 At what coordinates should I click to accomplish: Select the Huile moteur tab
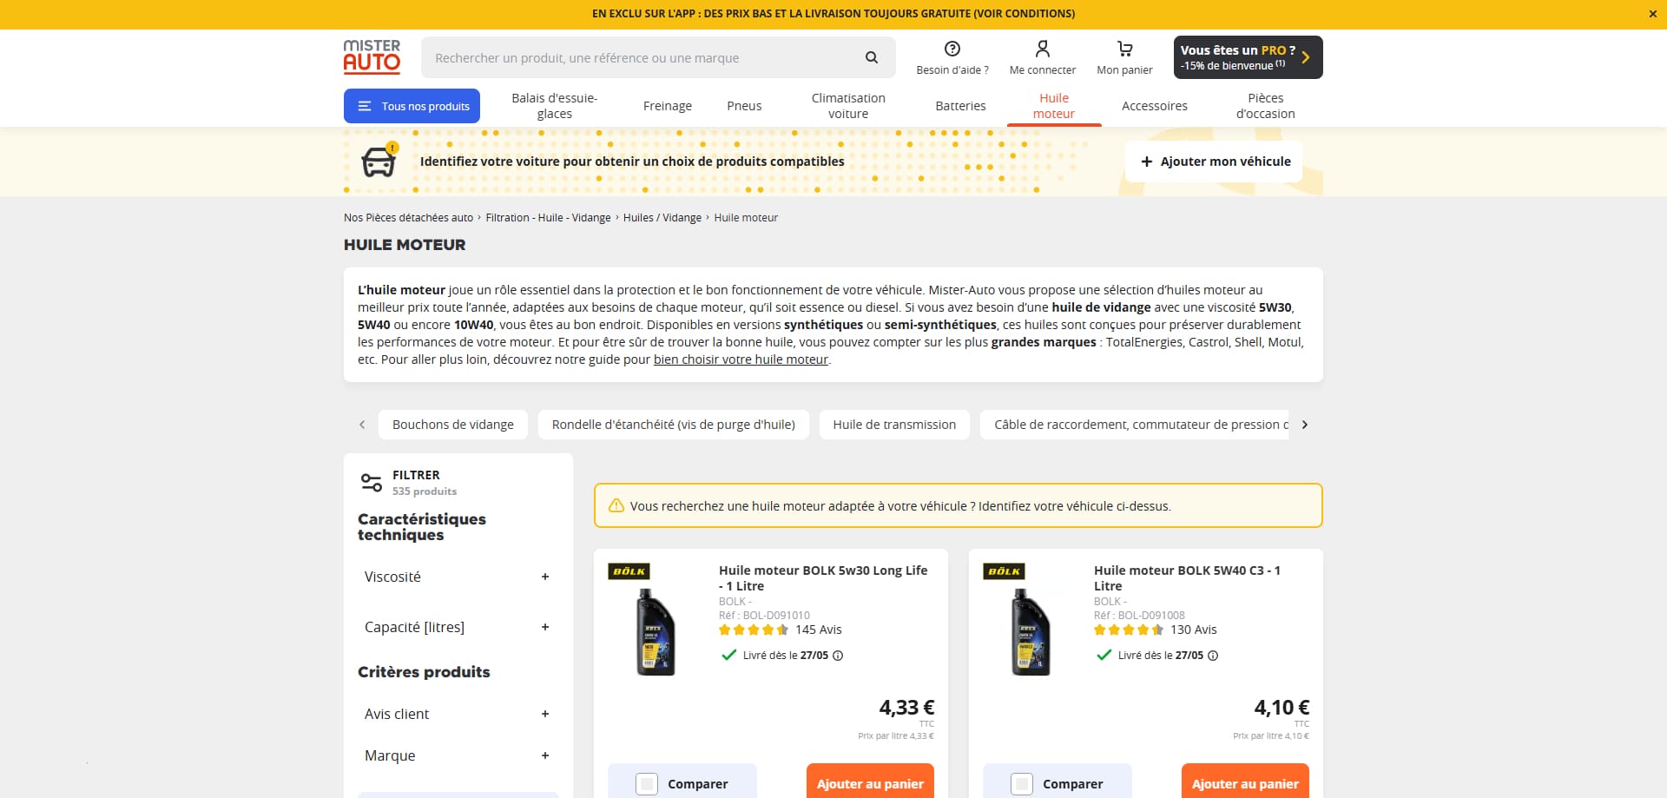(1054, 106)
